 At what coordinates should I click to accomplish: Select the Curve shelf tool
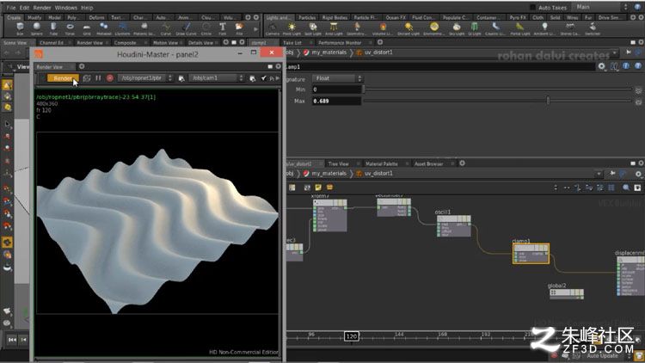click(166, 28)
